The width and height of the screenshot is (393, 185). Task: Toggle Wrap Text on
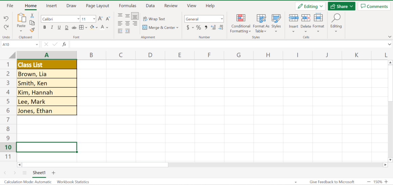tap(154, 19)
